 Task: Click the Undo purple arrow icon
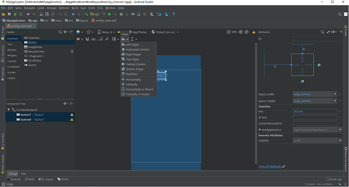(x=28, y=14)
